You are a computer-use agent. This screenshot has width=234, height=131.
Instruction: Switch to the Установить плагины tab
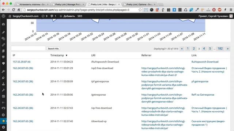(33, 4)
